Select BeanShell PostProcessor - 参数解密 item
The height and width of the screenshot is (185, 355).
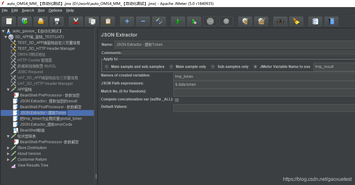(50, 107)
